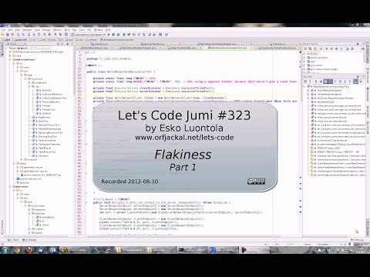Click the package fi.jumi.core.network line

click(x=109, y=58)
